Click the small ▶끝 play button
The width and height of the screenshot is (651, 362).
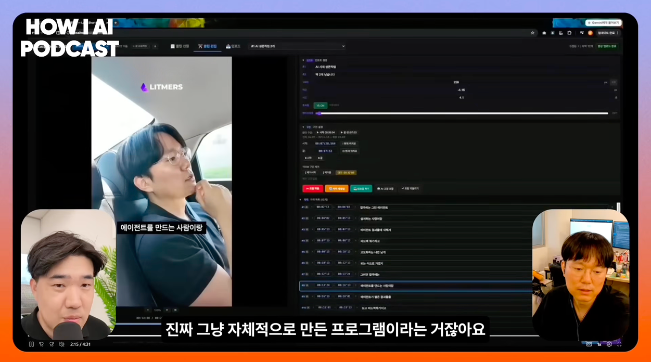(x=320, y=158)
